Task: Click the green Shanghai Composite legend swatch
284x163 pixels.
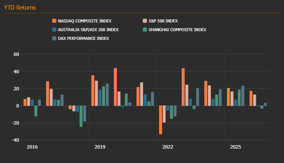Action: [145, 30]
